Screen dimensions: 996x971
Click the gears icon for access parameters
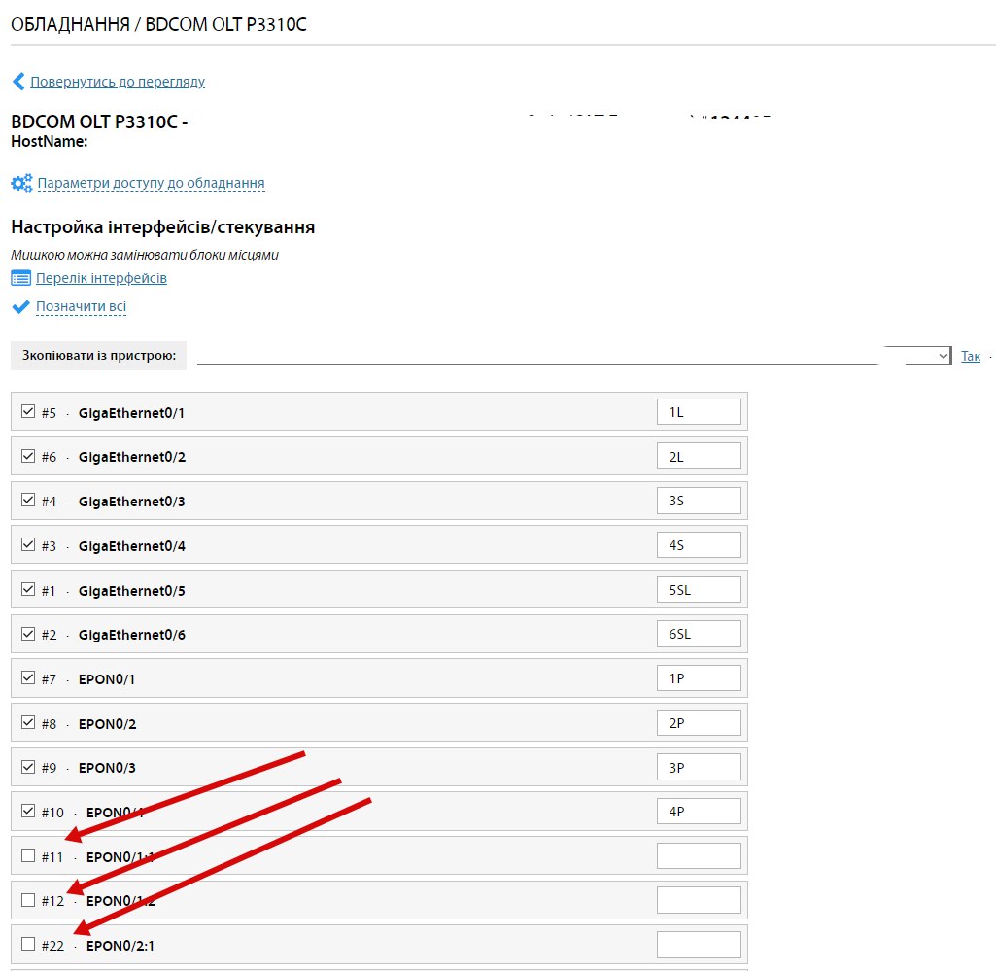coord(21,183)
